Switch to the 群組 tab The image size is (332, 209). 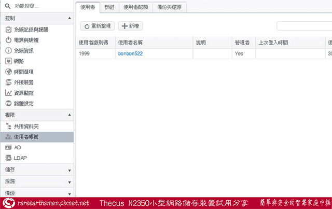(x=109, y=7)
